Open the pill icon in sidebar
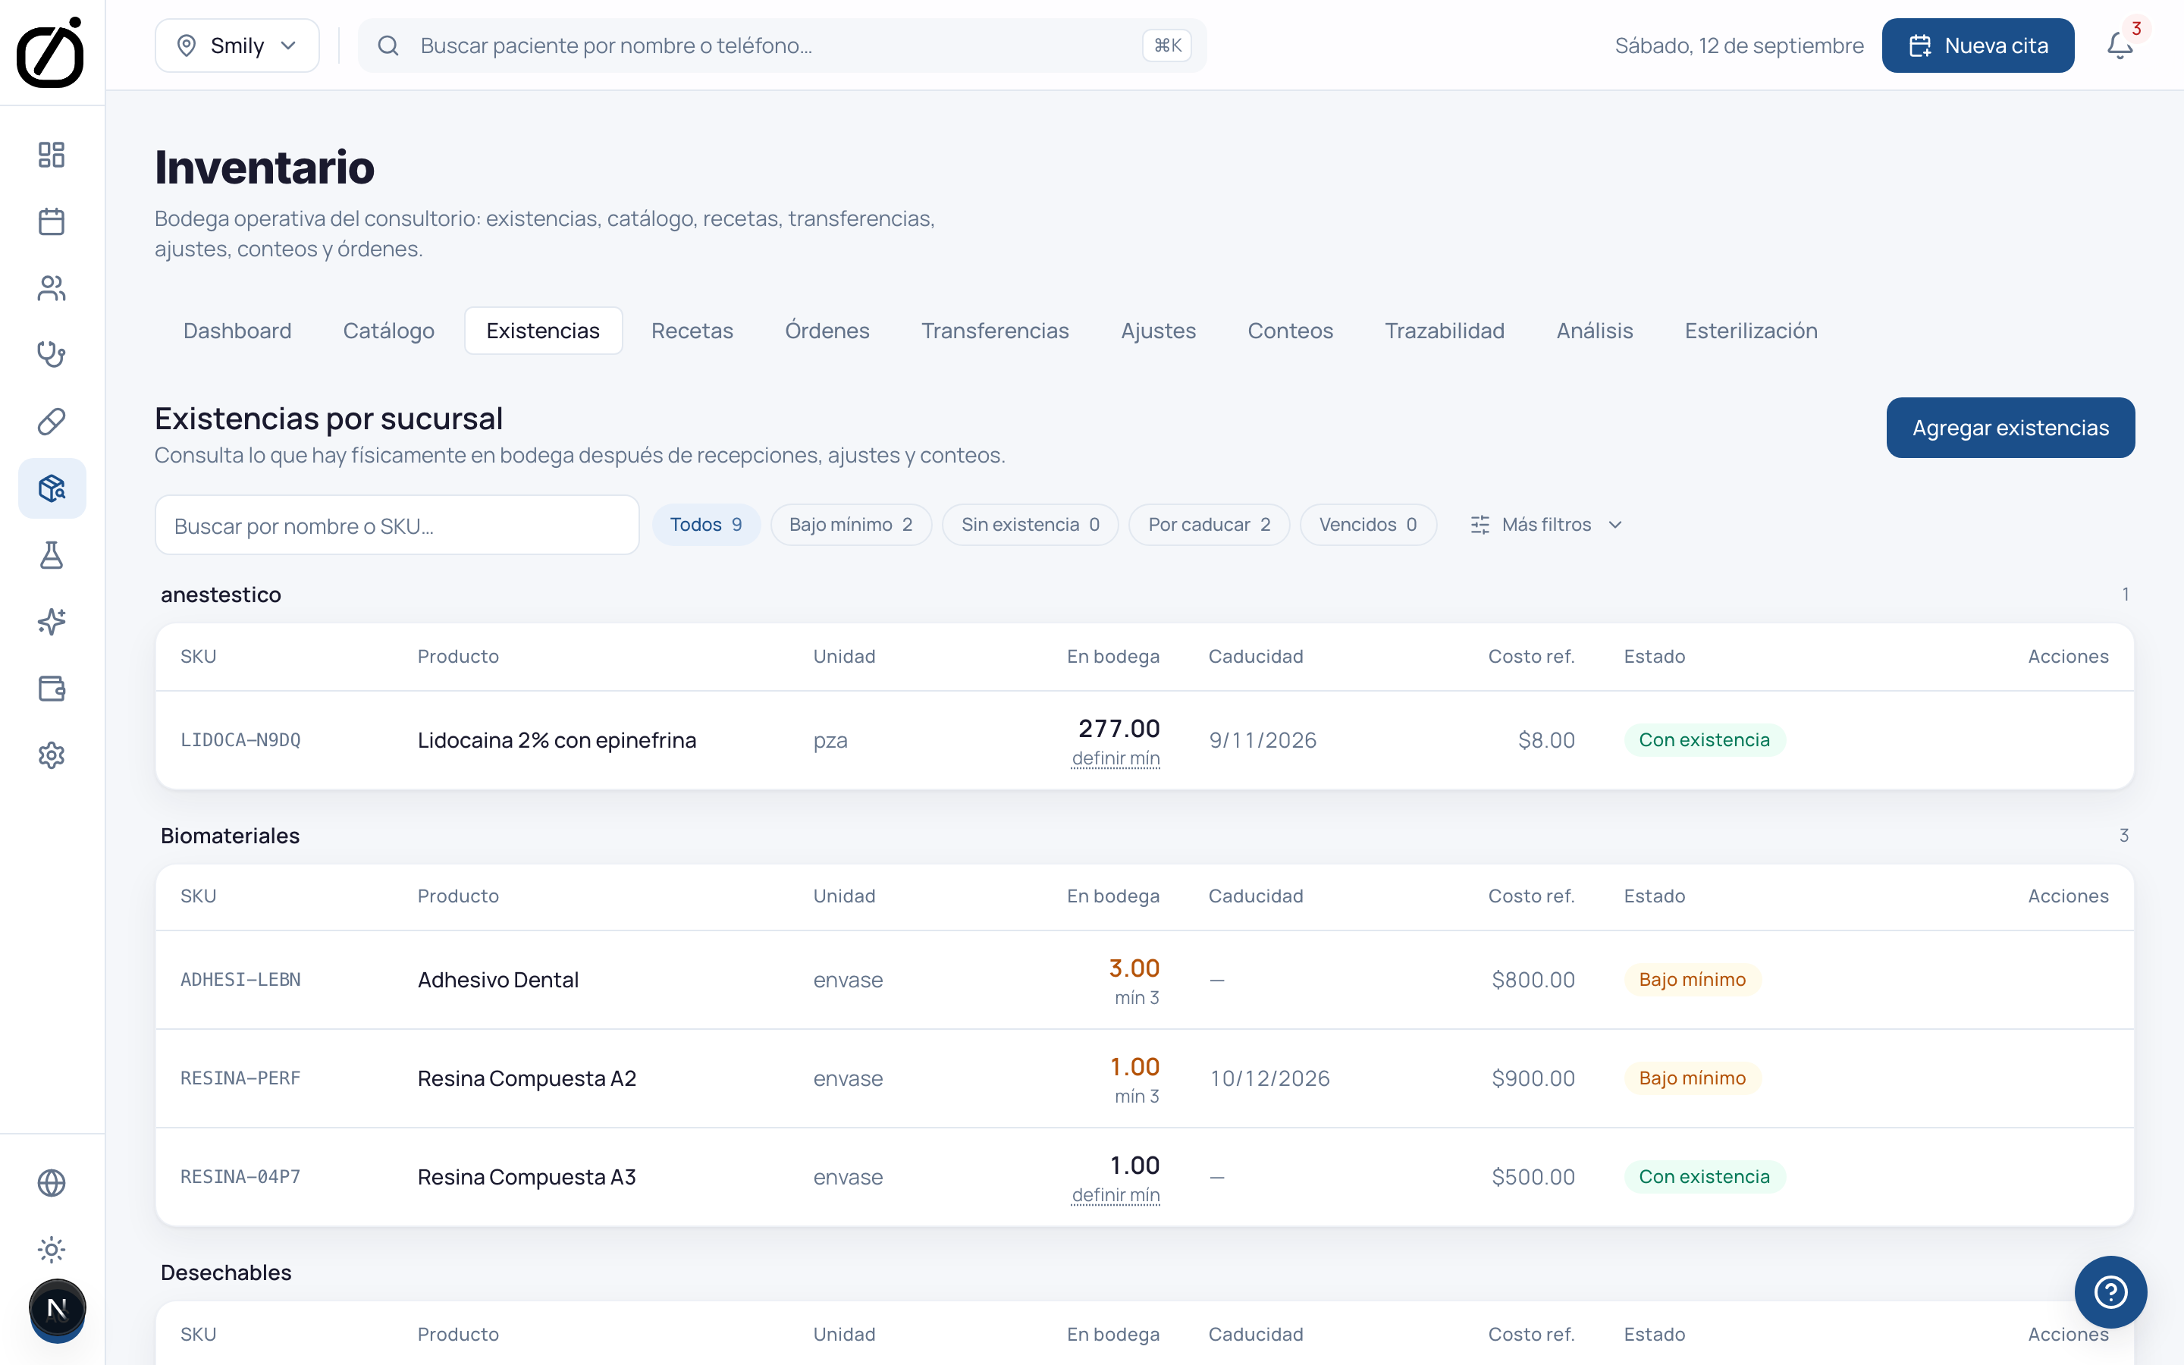Image resolution: width=2184 pixels, height=1365 pixels. click(52, 422)
